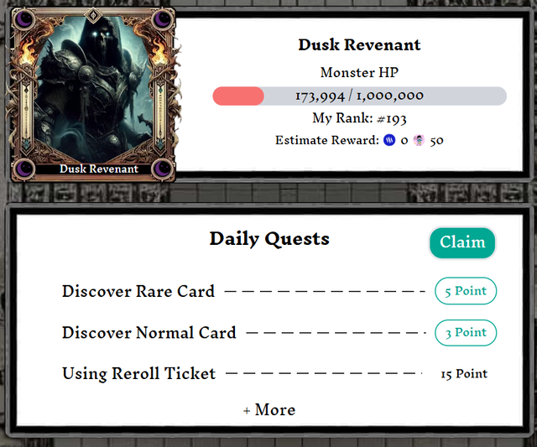
Task: Claim the 3 Point normal card reward
Action: [466, 332]
